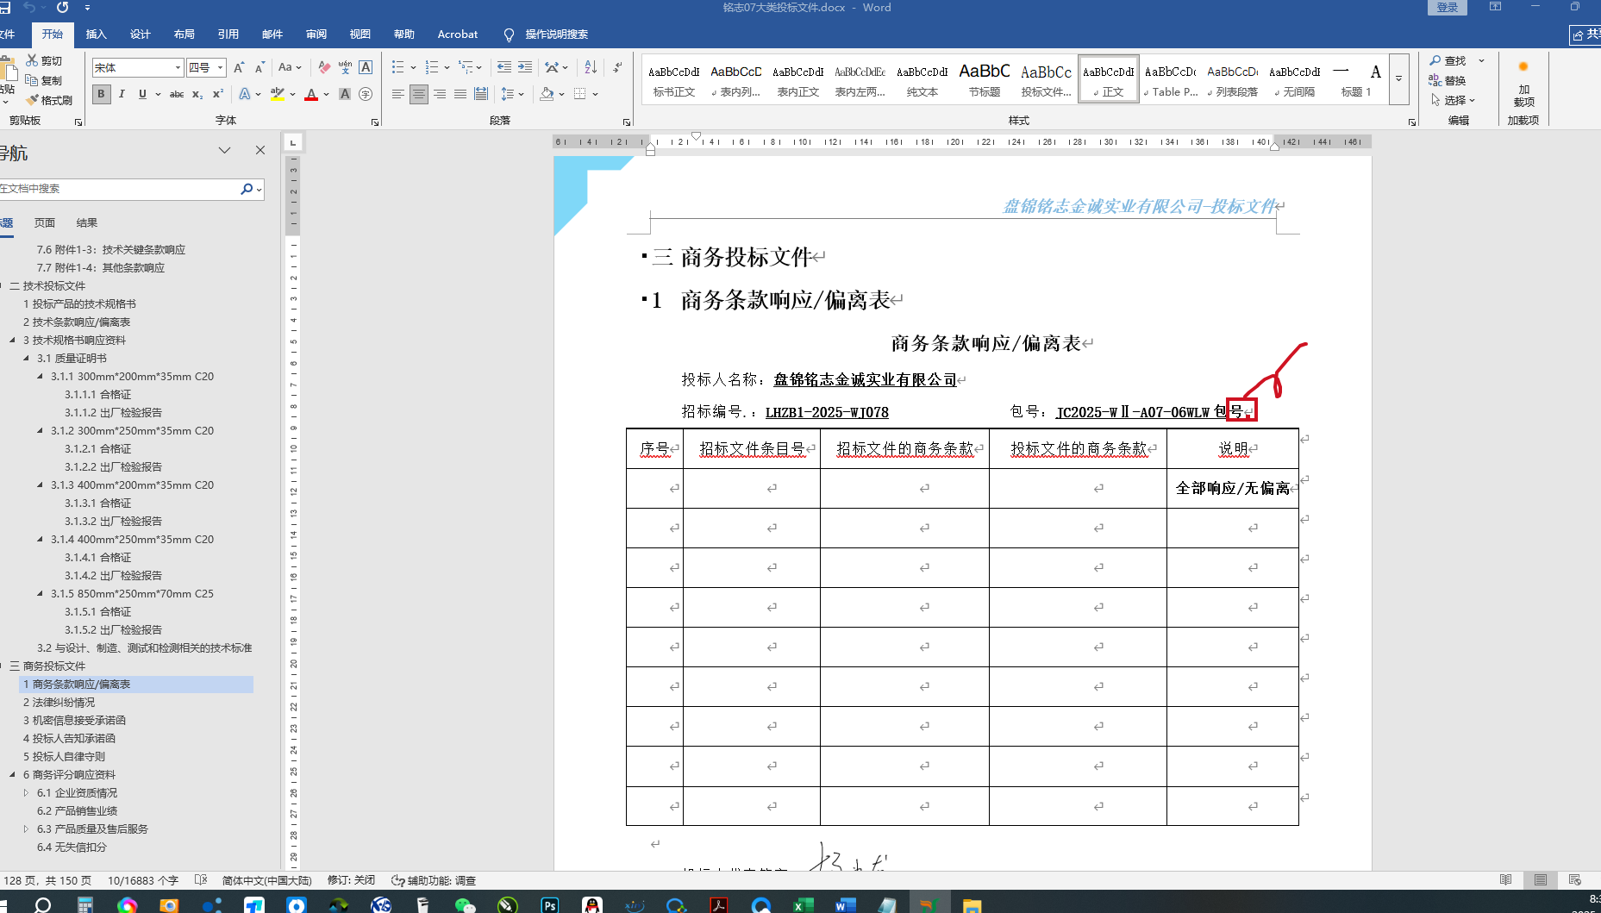Screen dimensions: 1601x913
Task: Open the change case (Aa) dropdown
Action: point(290,67)
